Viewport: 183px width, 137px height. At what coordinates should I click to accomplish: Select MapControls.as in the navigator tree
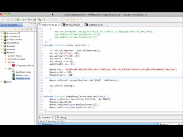click(21, 72)
